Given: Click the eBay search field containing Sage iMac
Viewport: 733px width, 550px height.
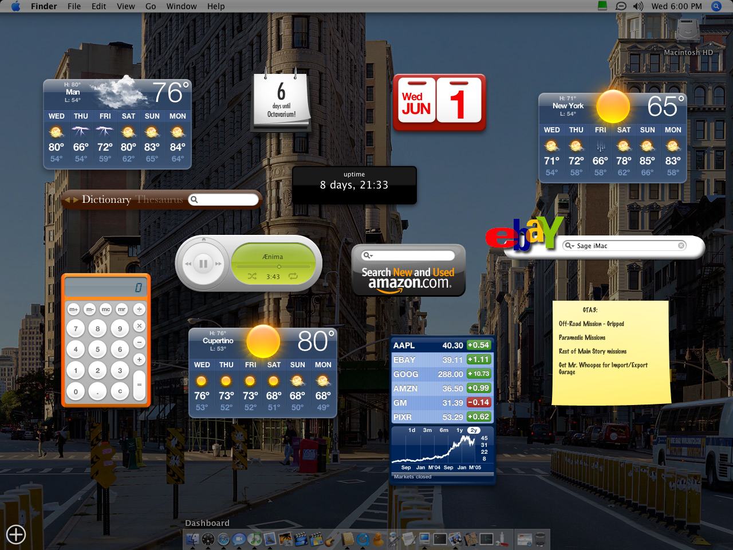Looking at the screenshot, I should tap(625, 246).
